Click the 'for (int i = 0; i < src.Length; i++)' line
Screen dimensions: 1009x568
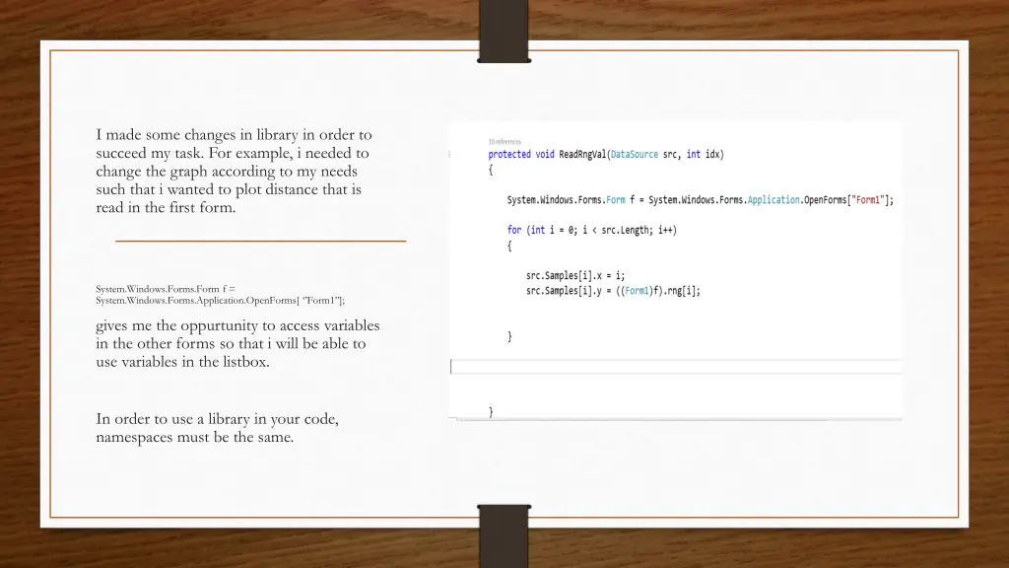(592, 230)
